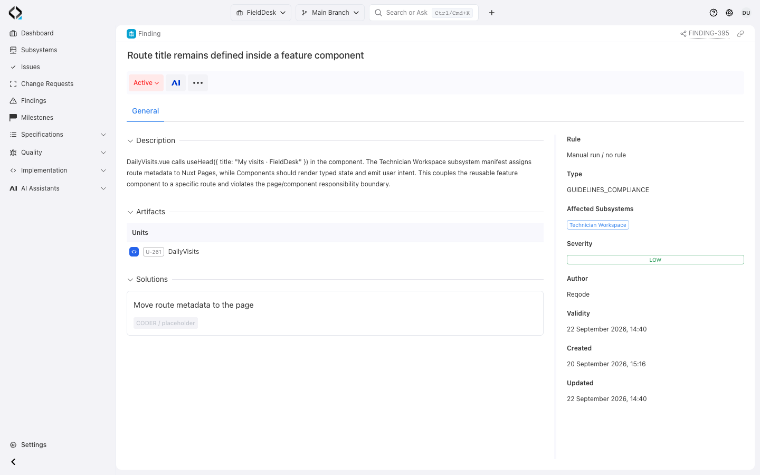Image resolution: width=760 pixels, height=475 pixels.
Task: Select the General tab
Action: pos(145,111)
